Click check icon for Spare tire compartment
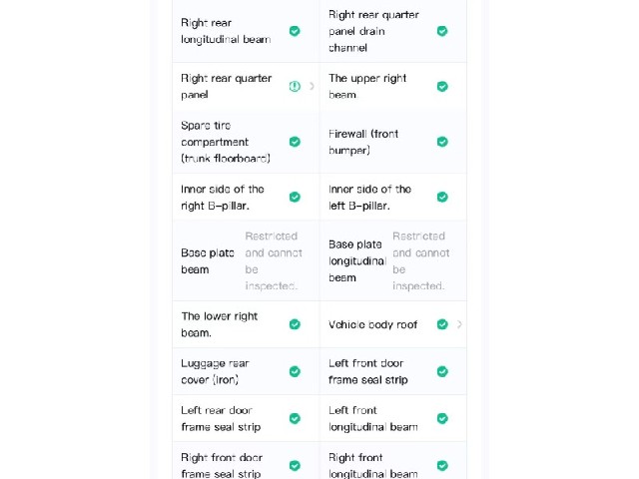Image resolution: width=639 pixels, height=479 pixels. tap(295, 142)
